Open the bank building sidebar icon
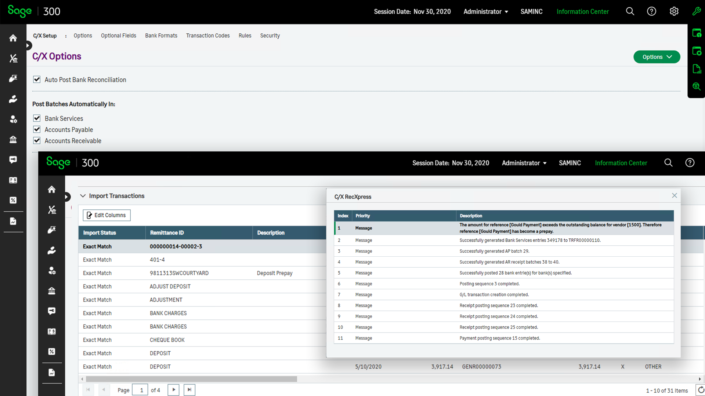This screenshot has width=705, height=396. click(x=13, y=139)
